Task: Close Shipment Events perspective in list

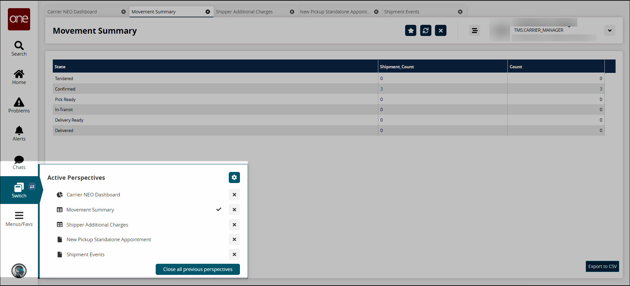Action: [x=234, y=254]
